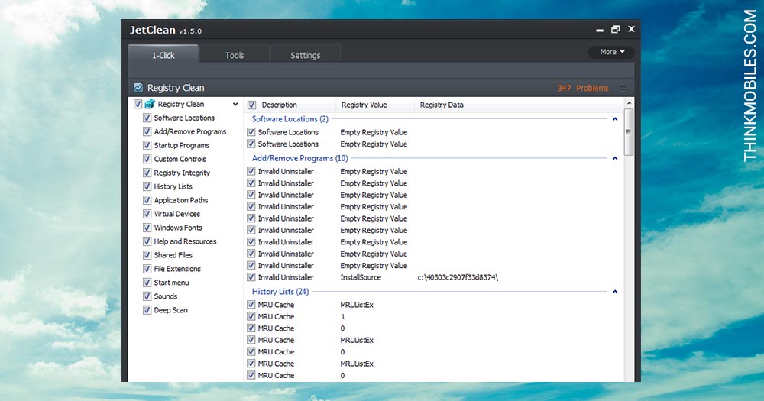This screenshot has height=401, width=764.
Task: Click the 347 Problems count text
Action: click(x=583, y=88)
